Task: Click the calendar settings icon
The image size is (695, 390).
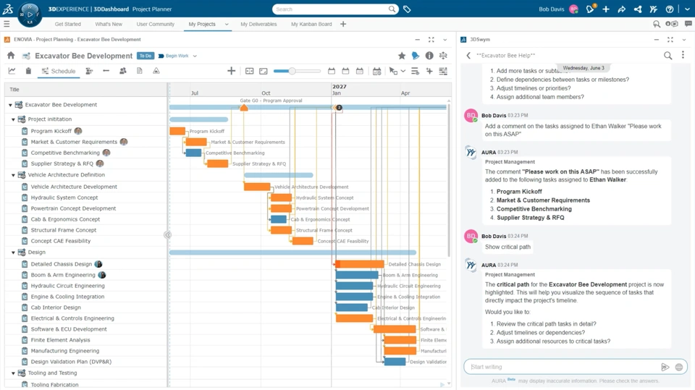Action: [376, 71]
